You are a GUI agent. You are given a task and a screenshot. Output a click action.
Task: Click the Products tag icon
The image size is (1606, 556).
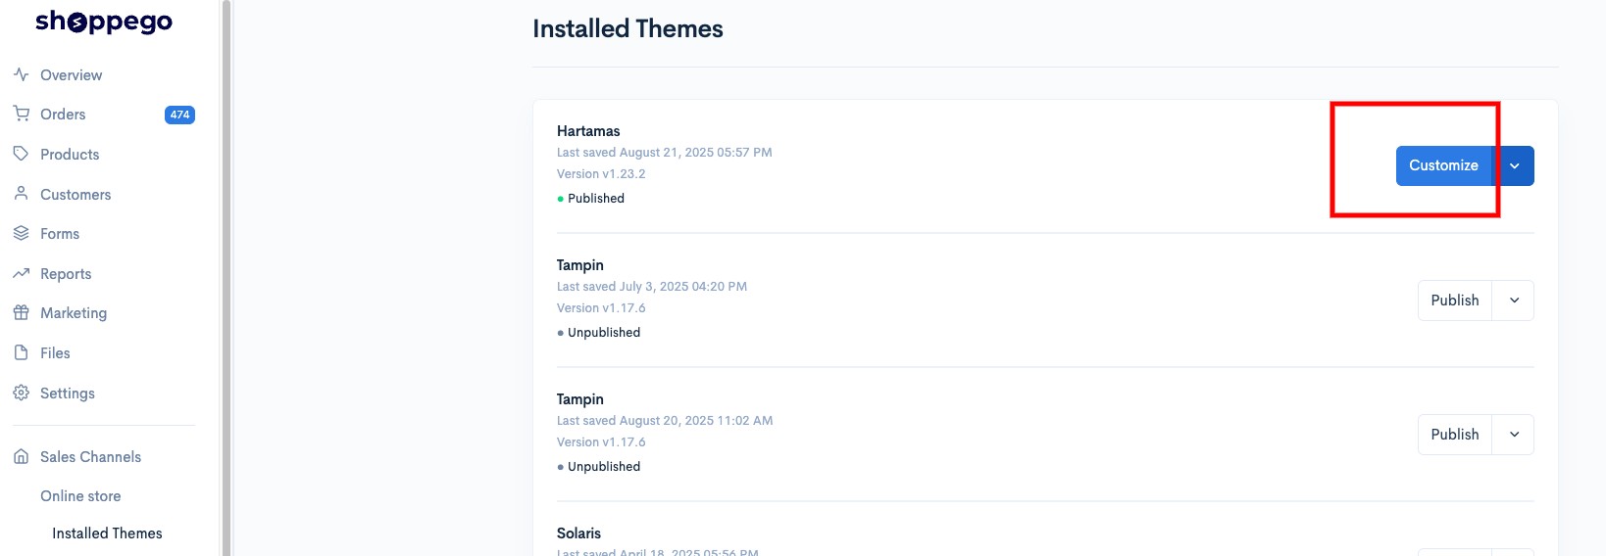click(x=21, y=154)
